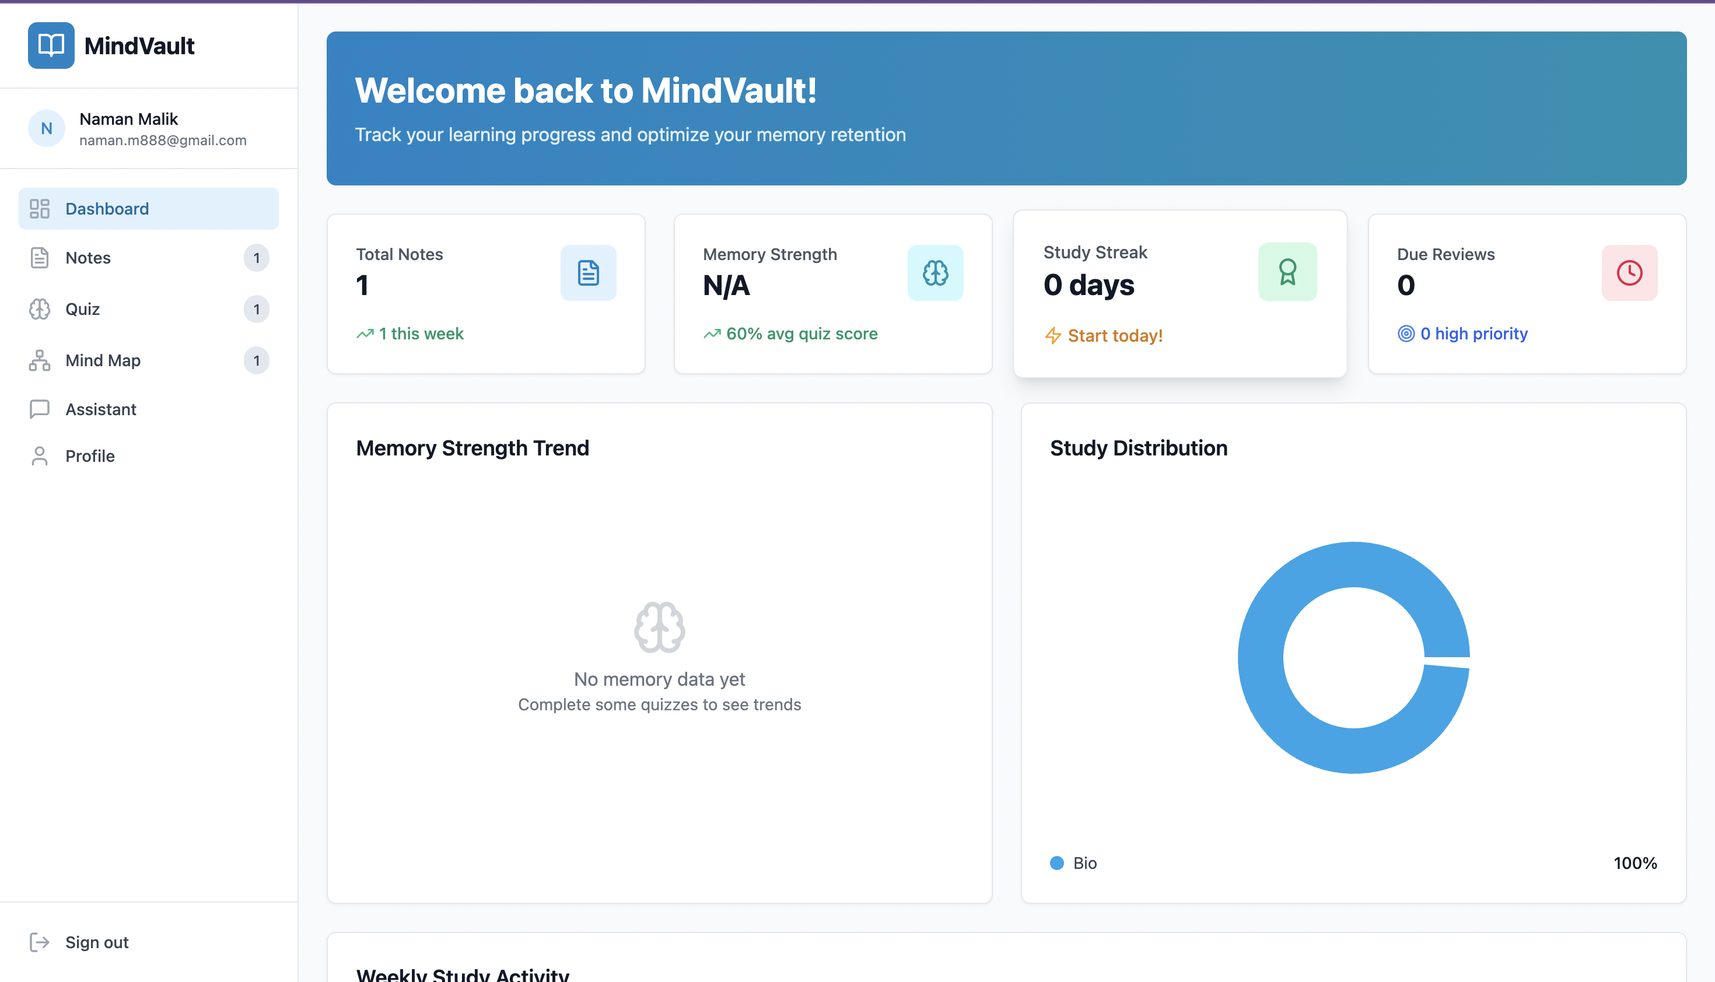1715x982 pixels.
Task: Open the Assistant chat page
Action: [100, 409]
